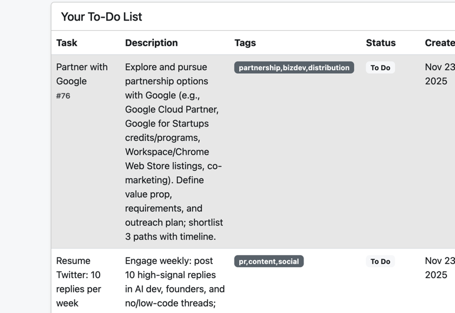Click created date of Resume Twitter row
The width and height of the screenshot is (455, 313).
(x=439, y=268)
